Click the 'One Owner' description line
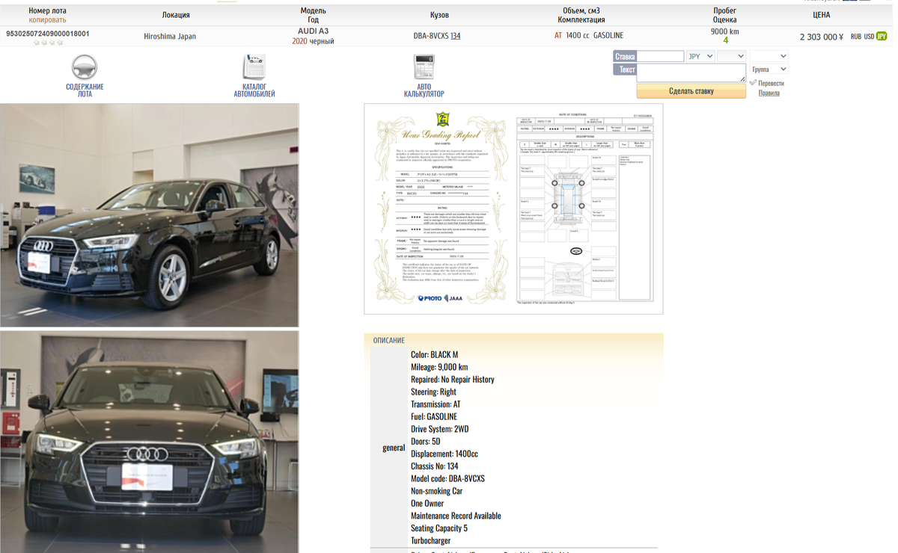Viewport: 898px width, 553px height. pos(427,504)
